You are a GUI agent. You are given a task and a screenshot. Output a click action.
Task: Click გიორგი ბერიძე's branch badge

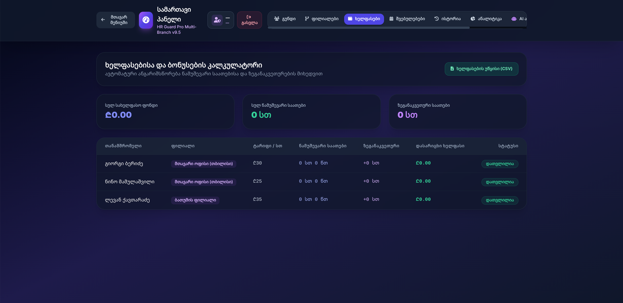pos(204,164)
